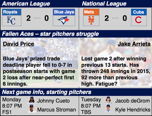The width and height of the screenshot is (152, 116).
Task: Click the Johnny Cueto pitcher name
Action: point(53,101)
